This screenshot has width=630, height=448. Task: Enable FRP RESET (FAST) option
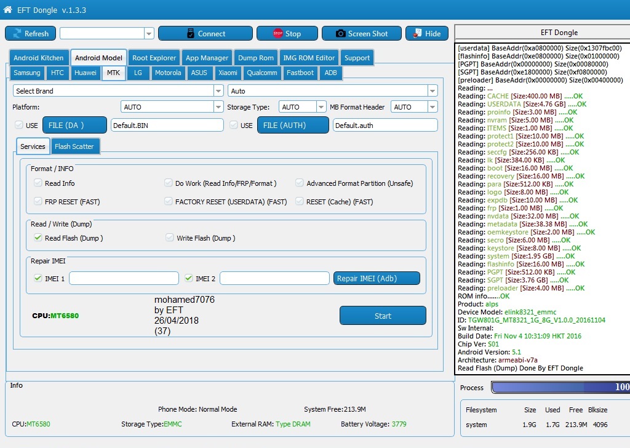click(38, 201)
